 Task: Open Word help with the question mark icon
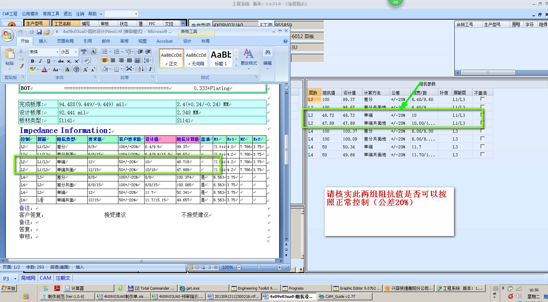[285, 41]
